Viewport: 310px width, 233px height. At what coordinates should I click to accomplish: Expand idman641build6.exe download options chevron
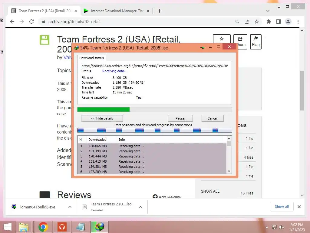[x=70, y=207]
